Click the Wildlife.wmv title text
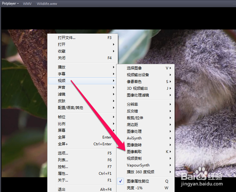The width and height of the screenshot is (236, 192). click(x=47, y=4)
